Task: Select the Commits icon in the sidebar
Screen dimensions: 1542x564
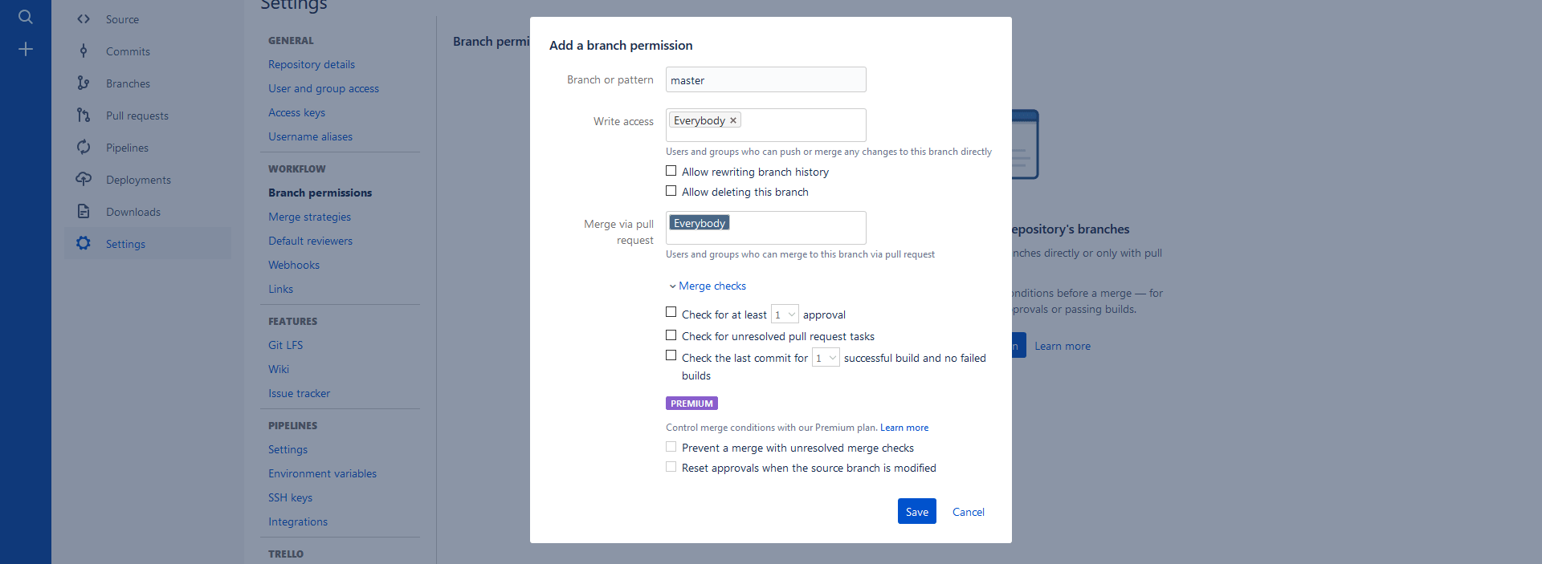Action: coord(83,51)
